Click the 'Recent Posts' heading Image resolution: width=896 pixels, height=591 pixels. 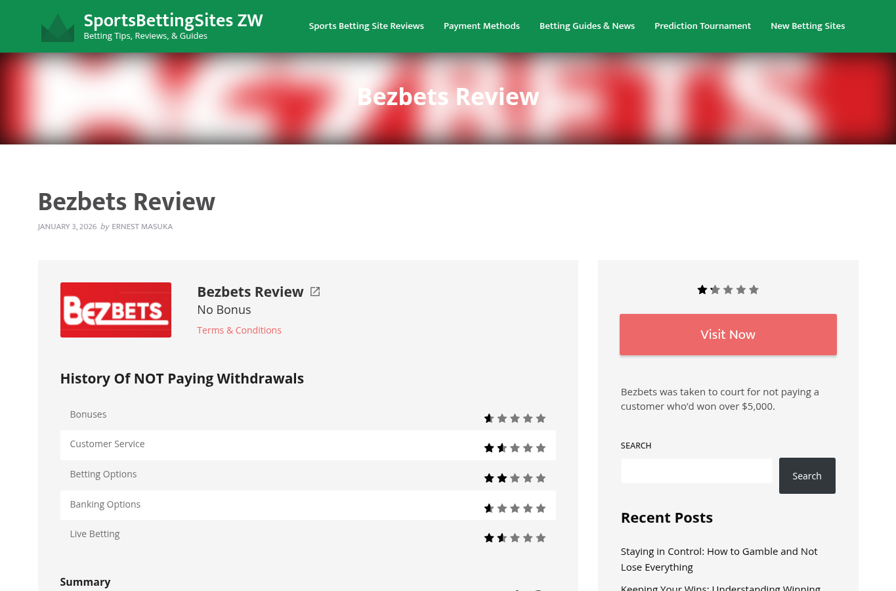click(x=666, y=517)
